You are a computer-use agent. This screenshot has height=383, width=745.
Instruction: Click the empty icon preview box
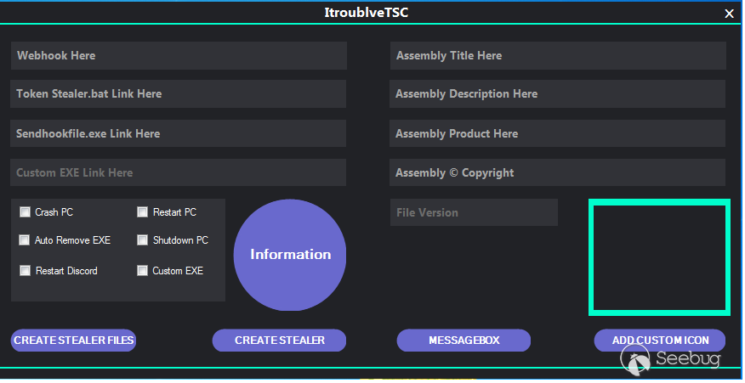pos(659,257)
